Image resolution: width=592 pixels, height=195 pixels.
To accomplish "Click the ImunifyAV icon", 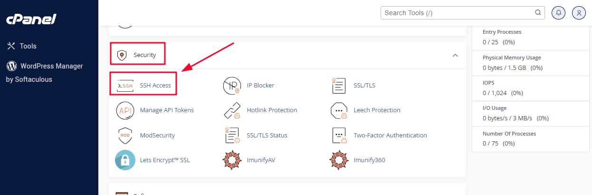I will [232, 160].
